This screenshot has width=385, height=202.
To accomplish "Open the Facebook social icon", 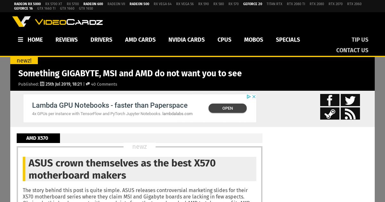I will [330, 100].
